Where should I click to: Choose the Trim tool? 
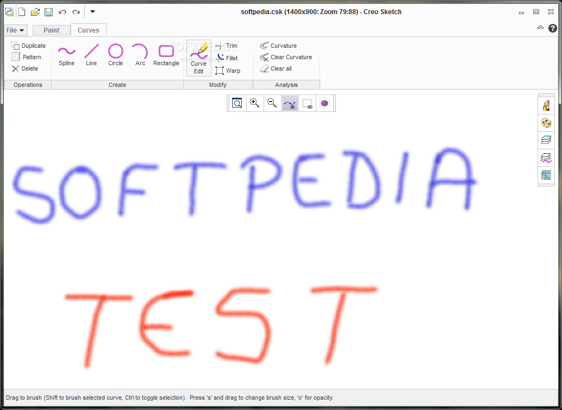[x=227, y=46]
